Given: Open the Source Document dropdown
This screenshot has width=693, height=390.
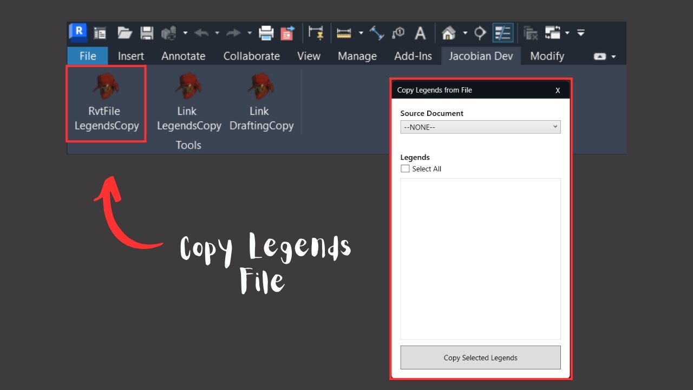Looking at the screenshot, I should coord(480,127).
